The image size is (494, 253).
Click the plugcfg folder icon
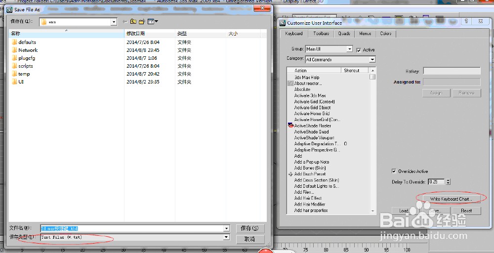(x=14, y=58)
